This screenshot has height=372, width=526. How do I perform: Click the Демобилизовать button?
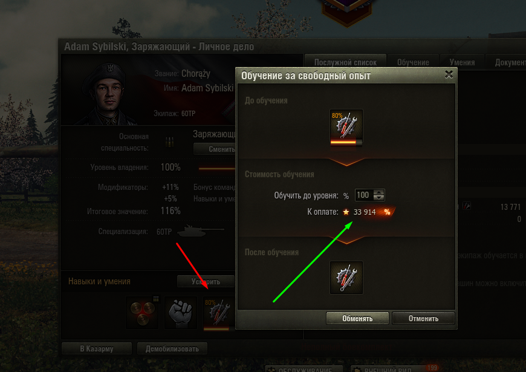click(172, 348)
